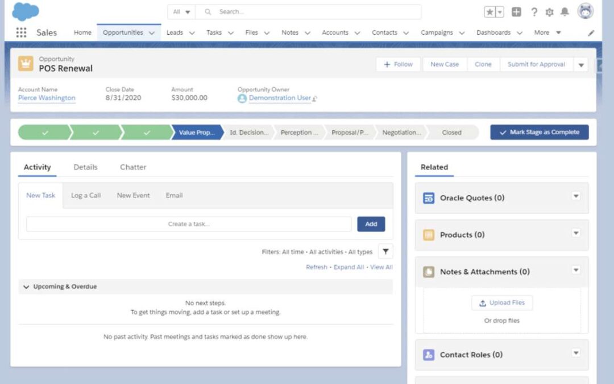The width and height of the screenshot is (614, 384).
Task: Open the Notes & Attachments card dropdown
Action: point(576,270)
